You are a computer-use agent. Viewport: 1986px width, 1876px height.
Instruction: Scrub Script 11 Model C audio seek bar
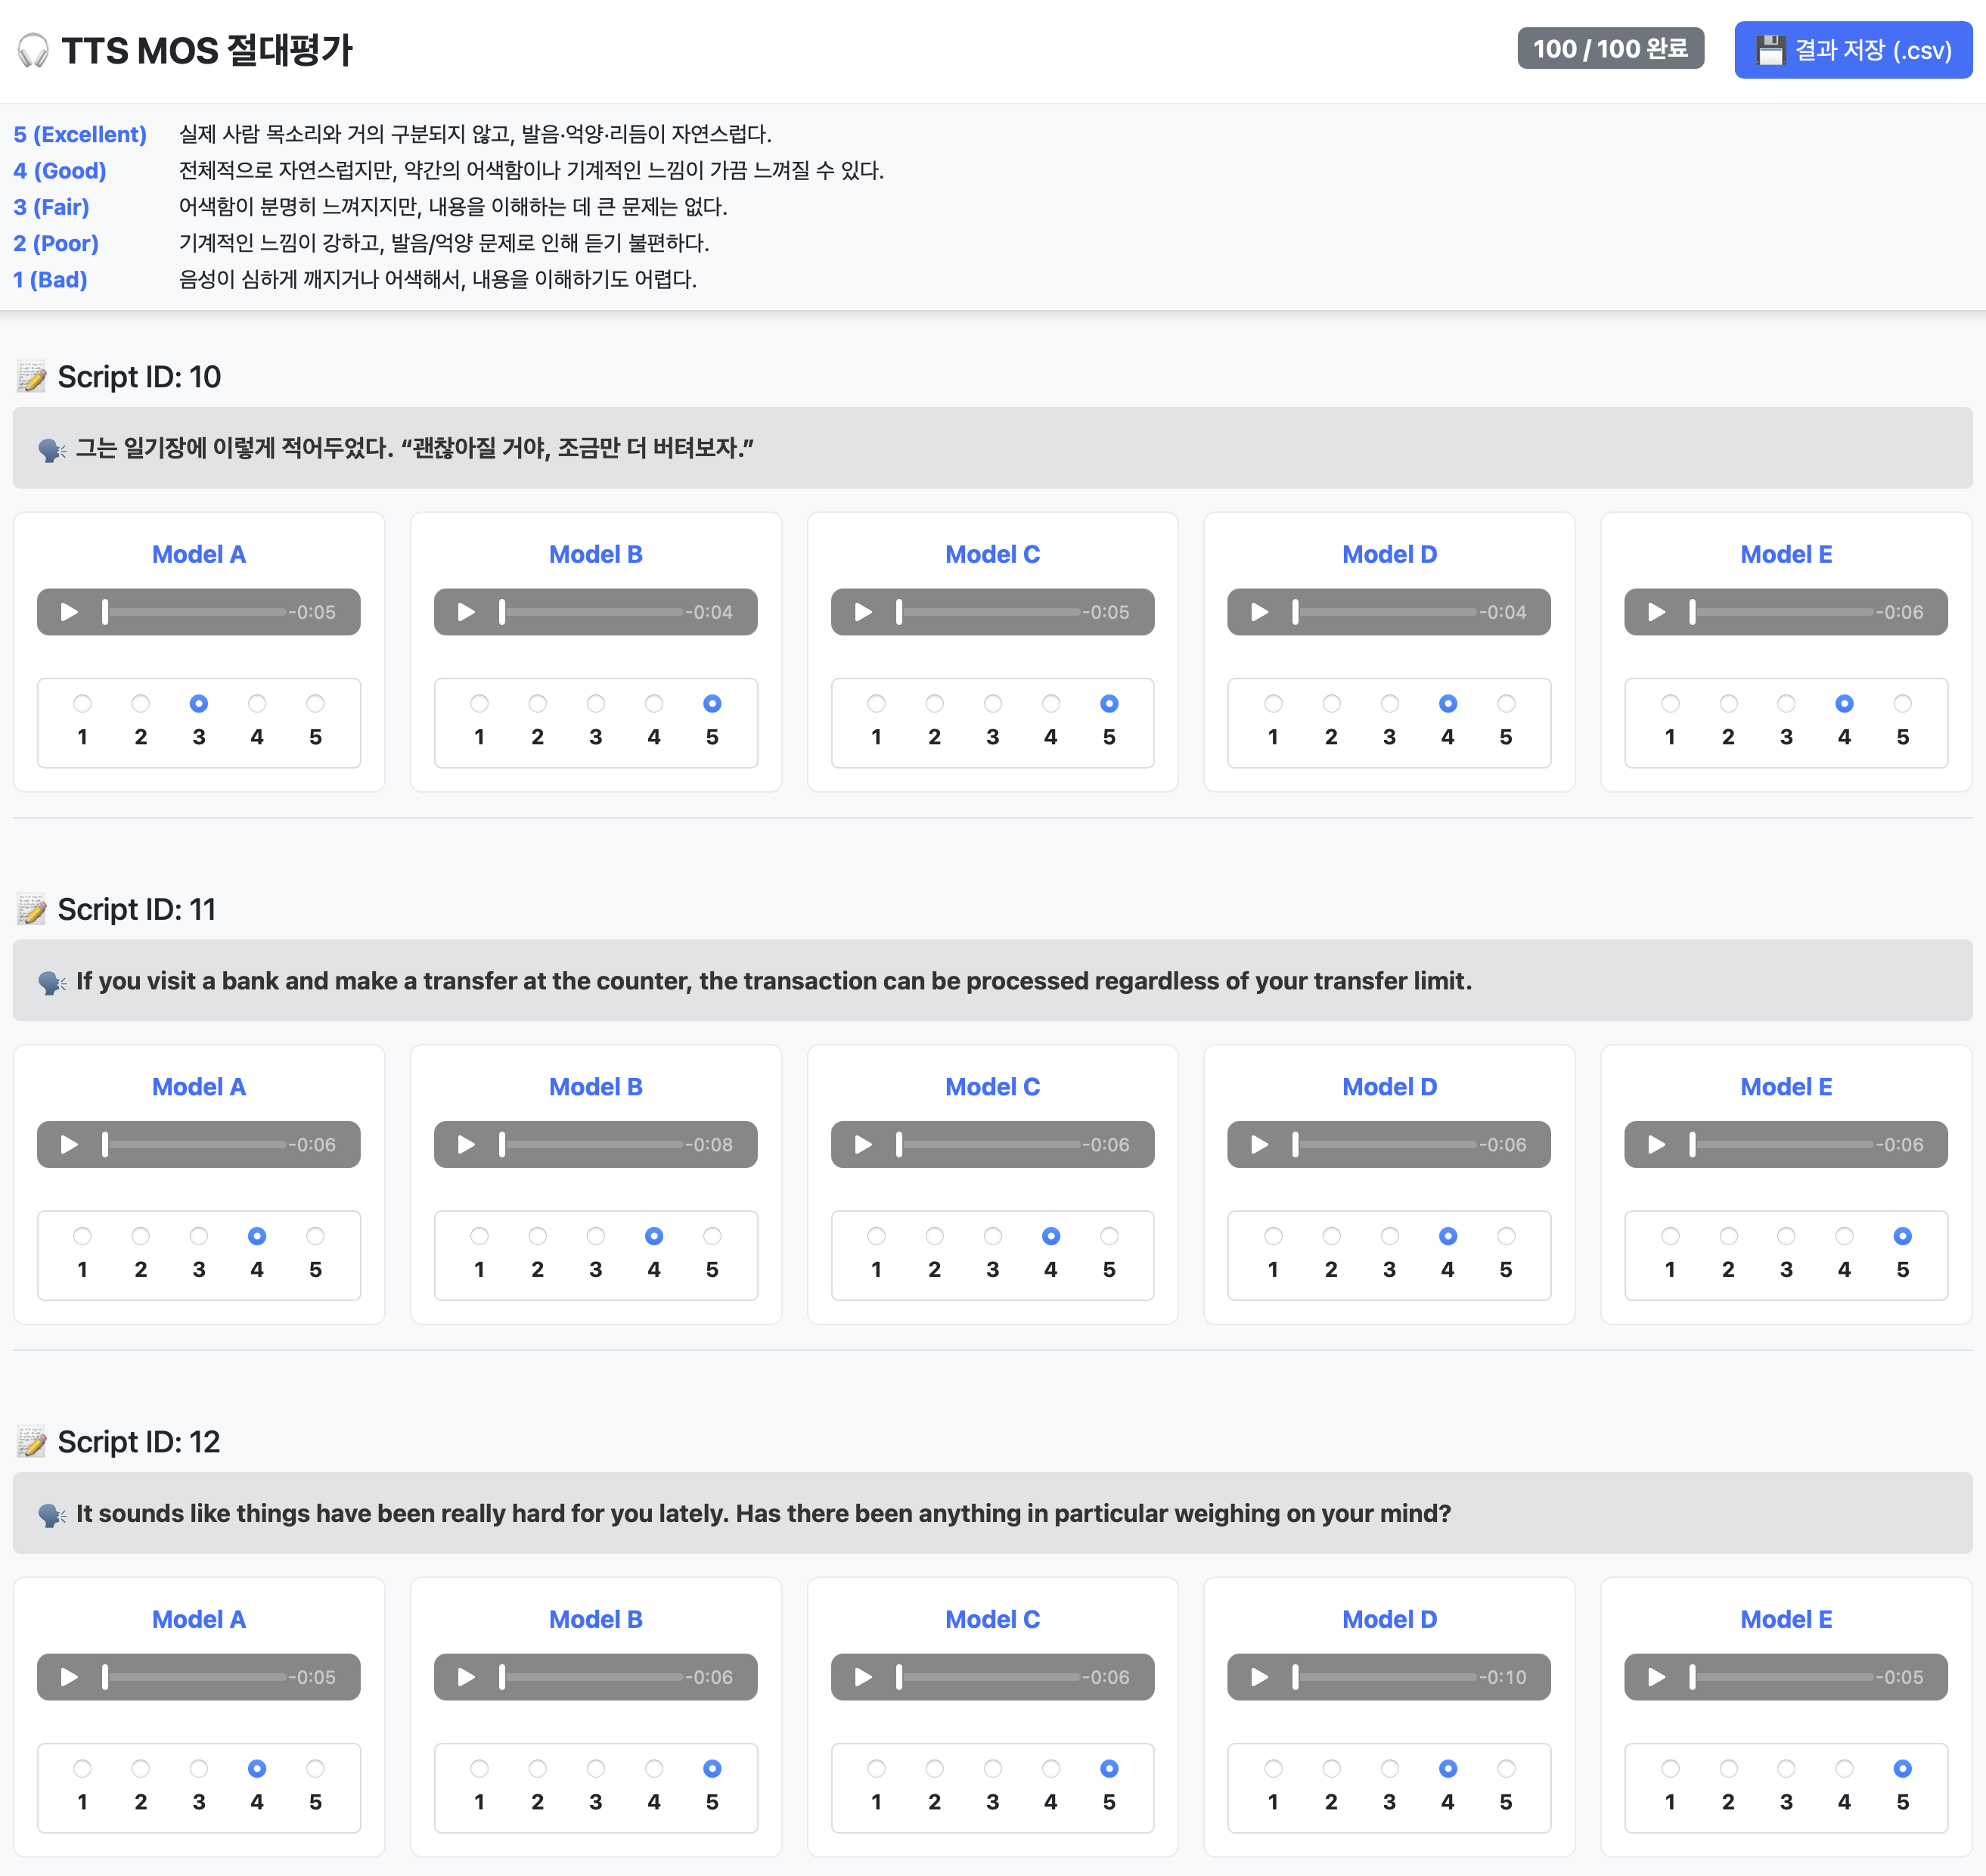click(x=989, y=1144)
